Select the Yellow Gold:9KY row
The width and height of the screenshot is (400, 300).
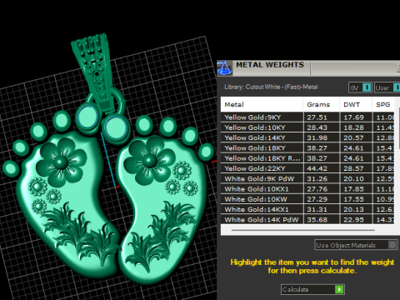pos(307,117)
